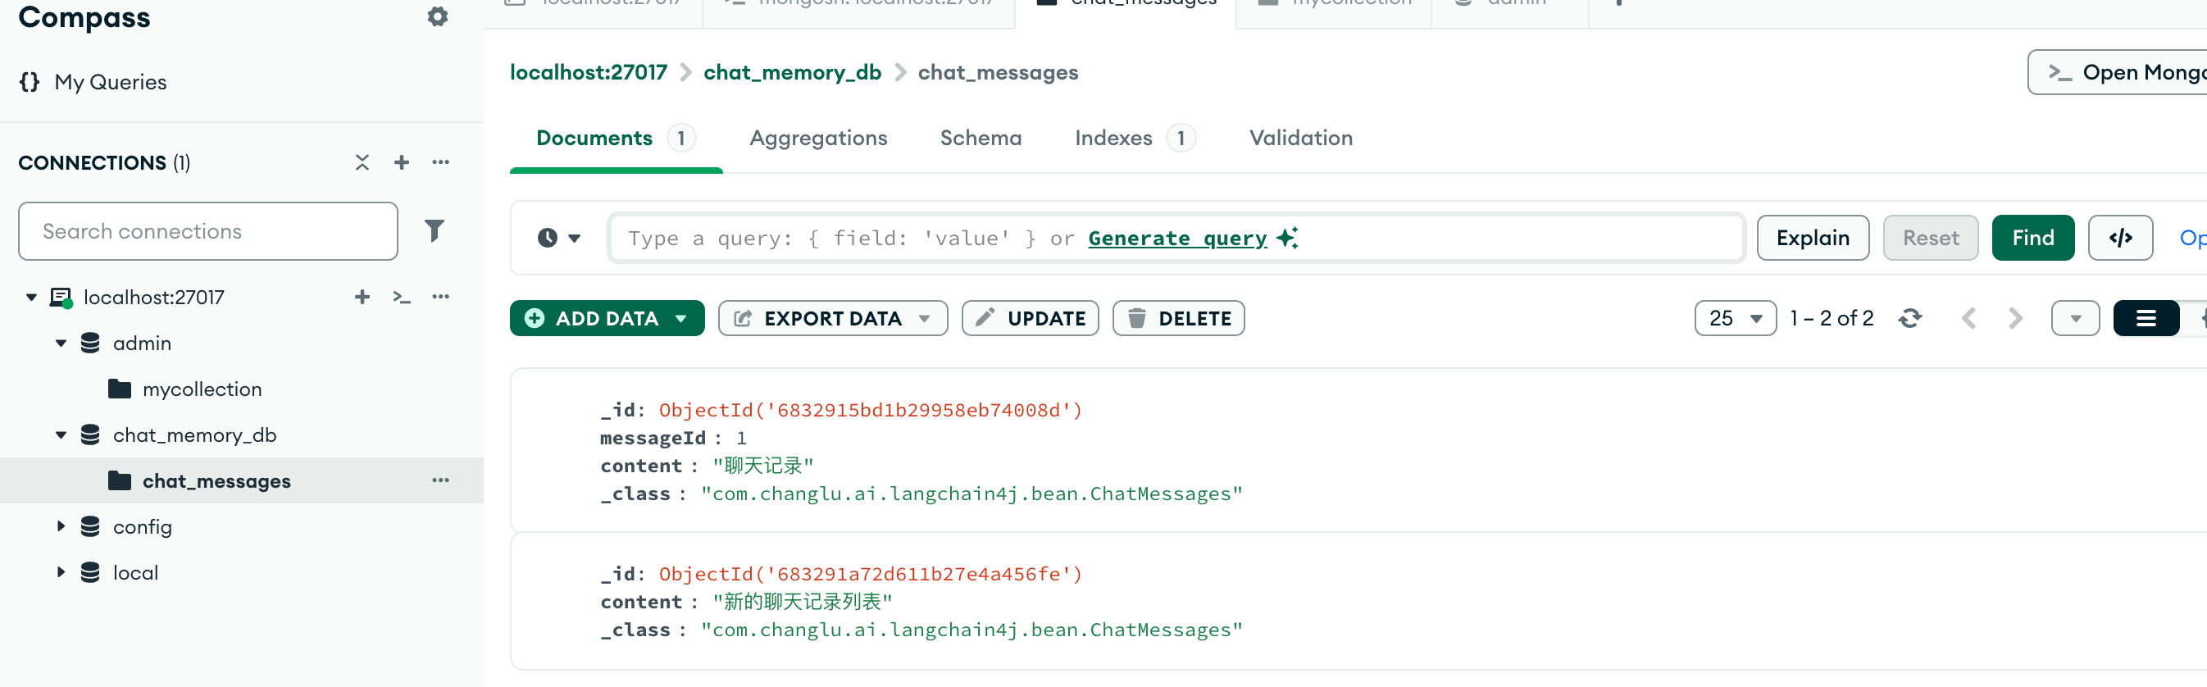Select the mycollection collection in the sidebar

pyautogui.click(x=202, y=389)
